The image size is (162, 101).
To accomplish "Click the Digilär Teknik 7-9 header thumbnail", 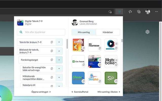I will (x=20, y=22).
